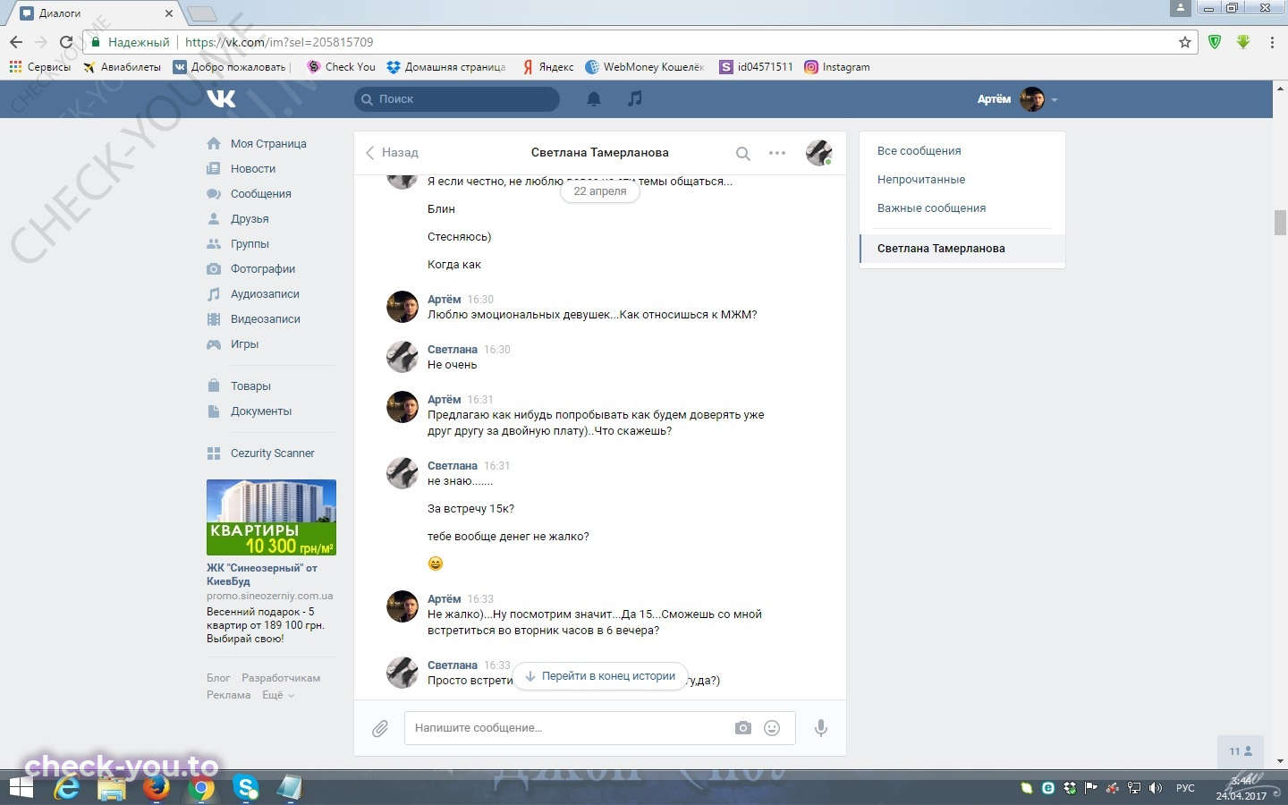Open the КВАРТИРЫ advertisement image
This screenshot has width=1288, height=805.
271,518
